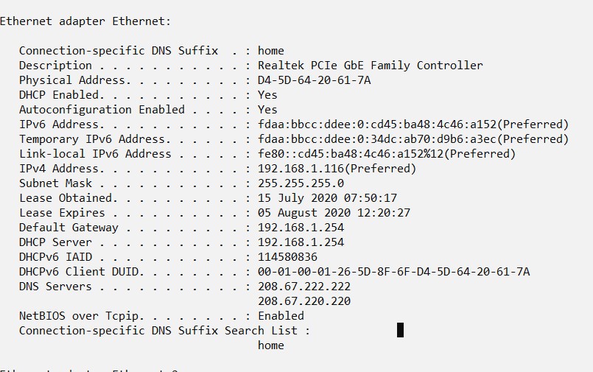Click the Default Gateway value 192.168.1.254
This screenshot has height=372, width=593.
click(301, 228)
